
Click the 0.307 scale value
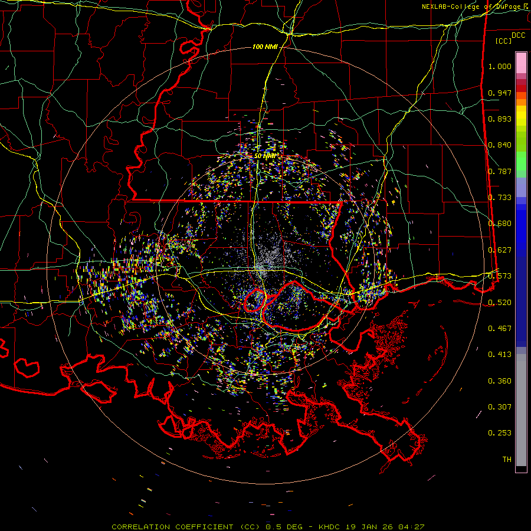click(x=500, y=407)
